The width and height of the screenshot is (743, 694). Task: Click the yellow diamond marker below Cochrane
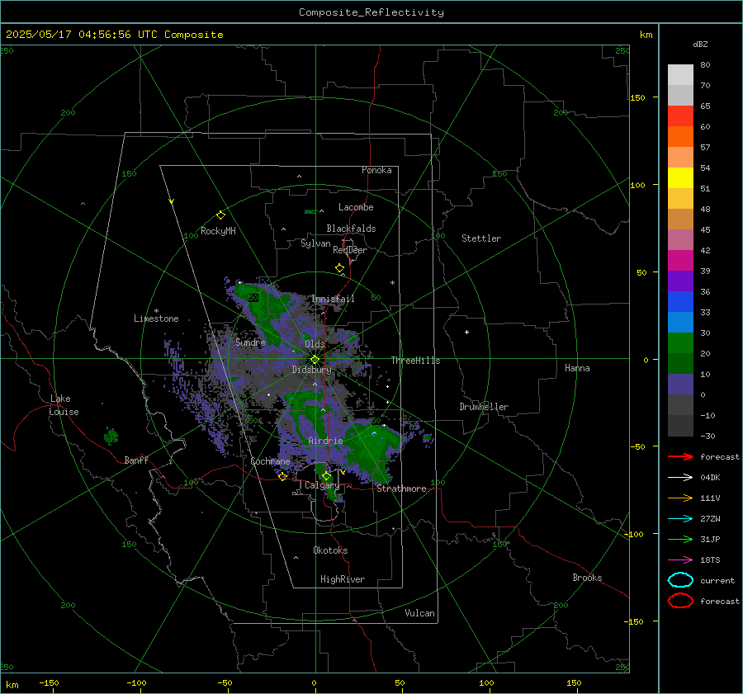282,476
